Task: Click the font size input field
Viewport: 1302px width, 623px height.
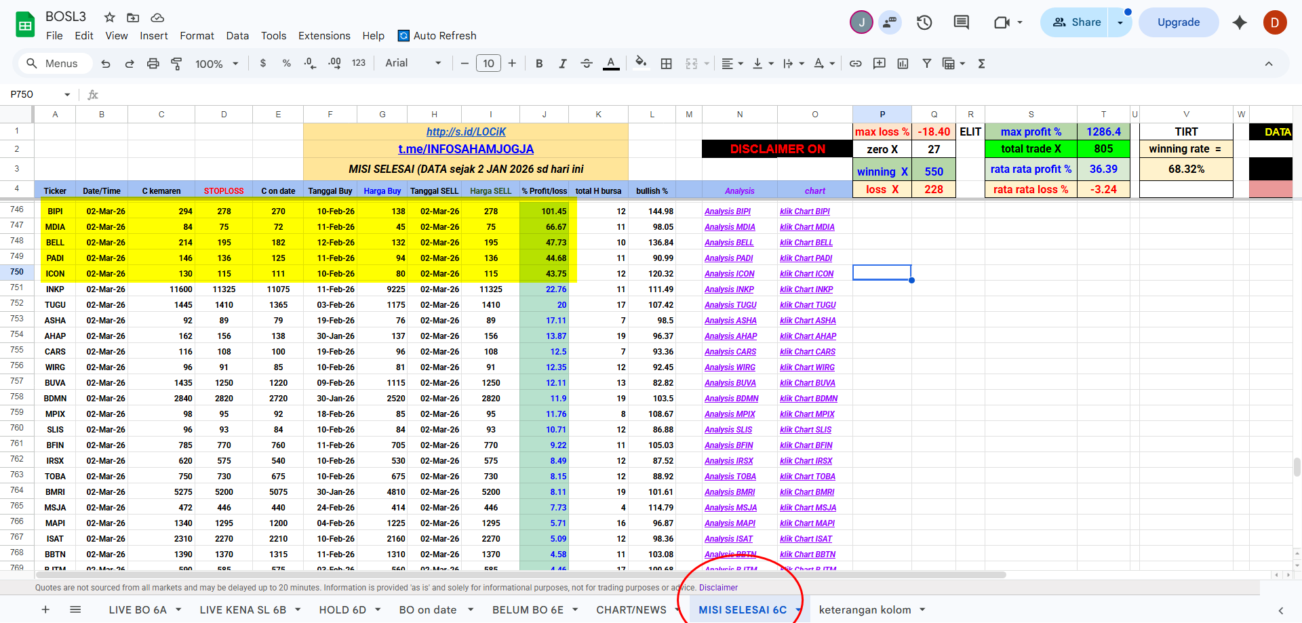Action: pyautogui.click(x=488, y=64)
